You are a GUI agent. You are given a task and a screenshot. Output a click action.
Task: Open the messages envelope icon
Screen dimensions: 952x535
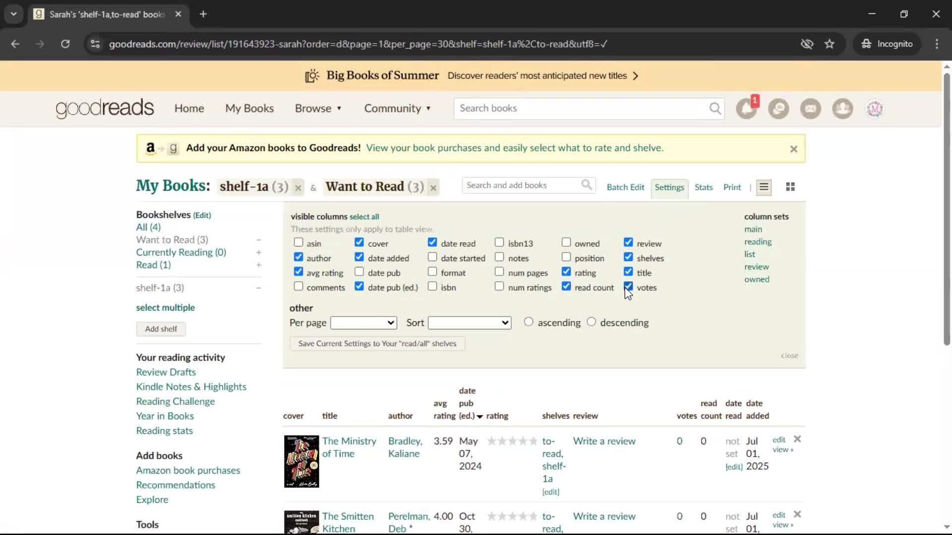click(811, 108)
